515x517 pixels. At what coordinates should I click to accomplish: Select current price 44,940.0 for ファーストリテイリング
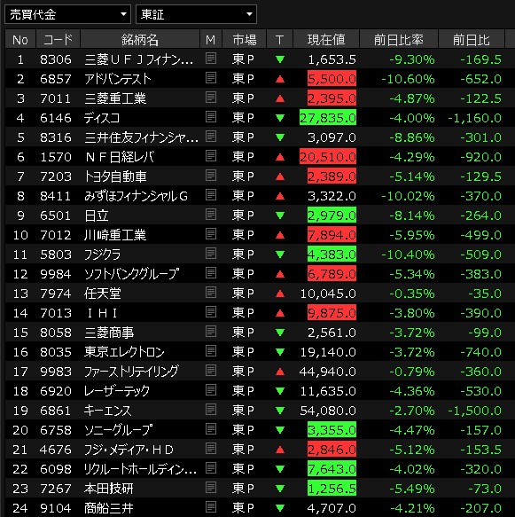(327, 372)
